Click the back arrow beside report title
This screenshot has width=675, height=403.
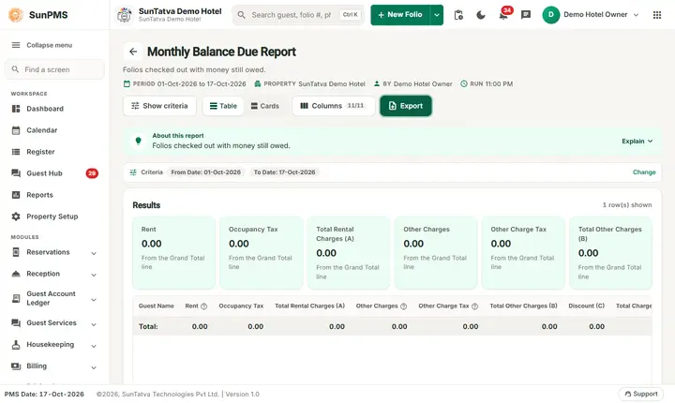coord(133,52)
